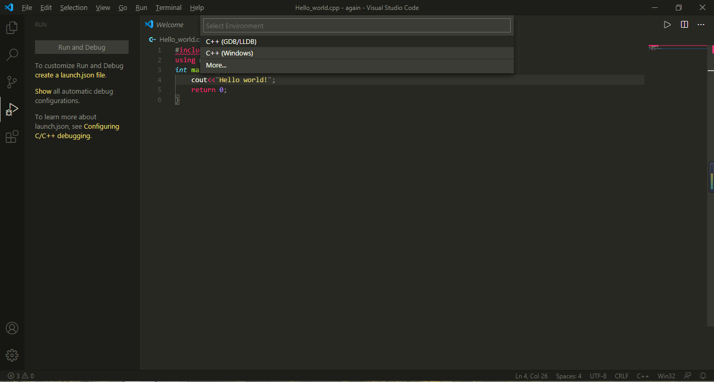Screen dimensions: 714x382
Task: Open the editor More Actions ellipsis
Action: (701, 25)
